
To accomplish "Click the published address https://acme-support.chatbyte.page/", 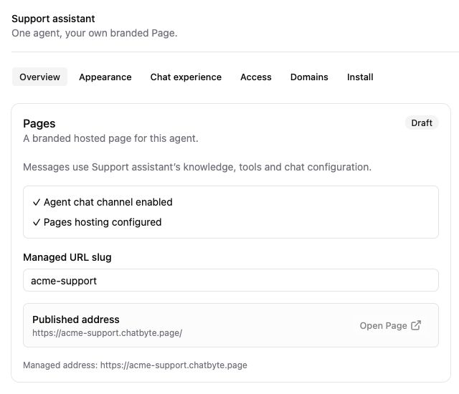I will pos(107,333).
